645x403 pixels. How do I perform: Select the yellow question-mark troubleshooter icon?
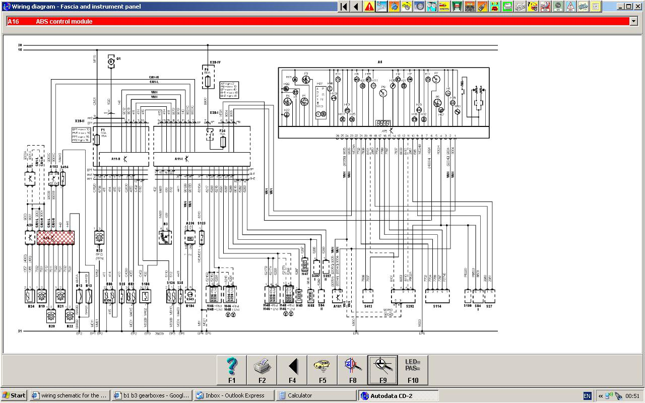click(533, 7)
